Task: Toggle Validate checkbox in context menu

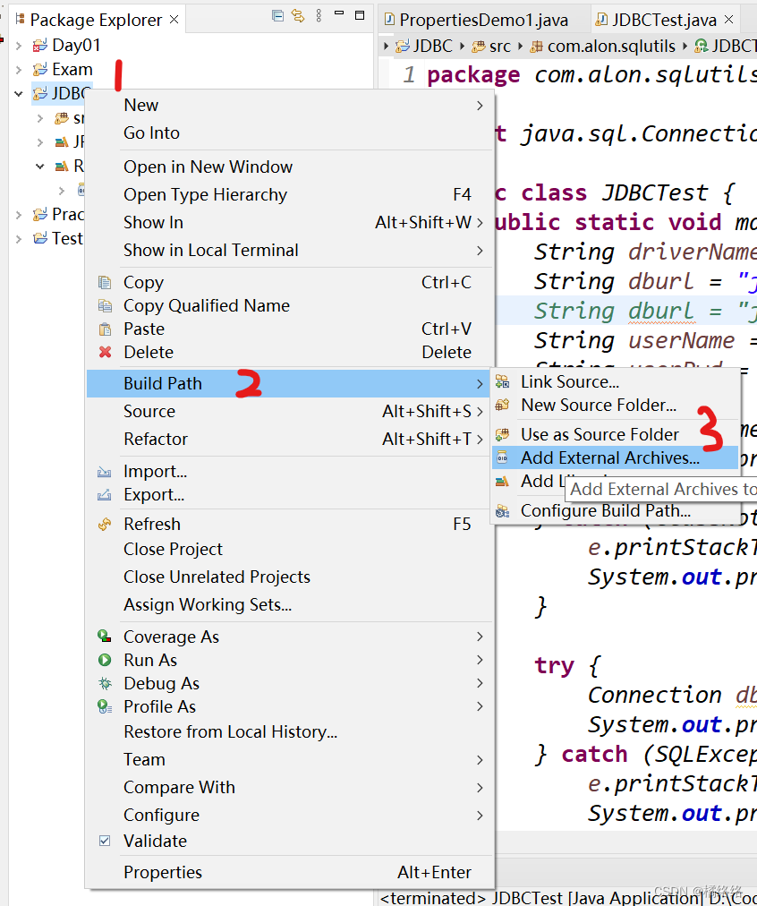Action: pos(105,841)
